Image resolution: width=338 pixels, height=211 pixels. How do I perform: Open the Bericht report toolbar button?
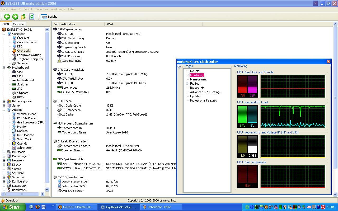coord(49,17)
